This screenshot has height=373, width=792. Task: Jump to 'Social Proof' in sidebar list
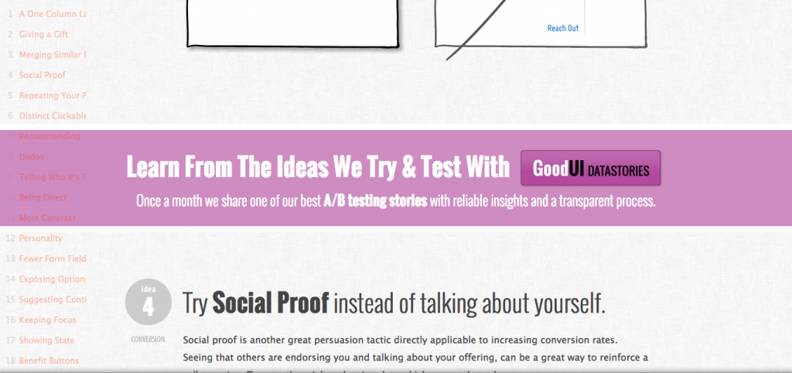(42, 75)
